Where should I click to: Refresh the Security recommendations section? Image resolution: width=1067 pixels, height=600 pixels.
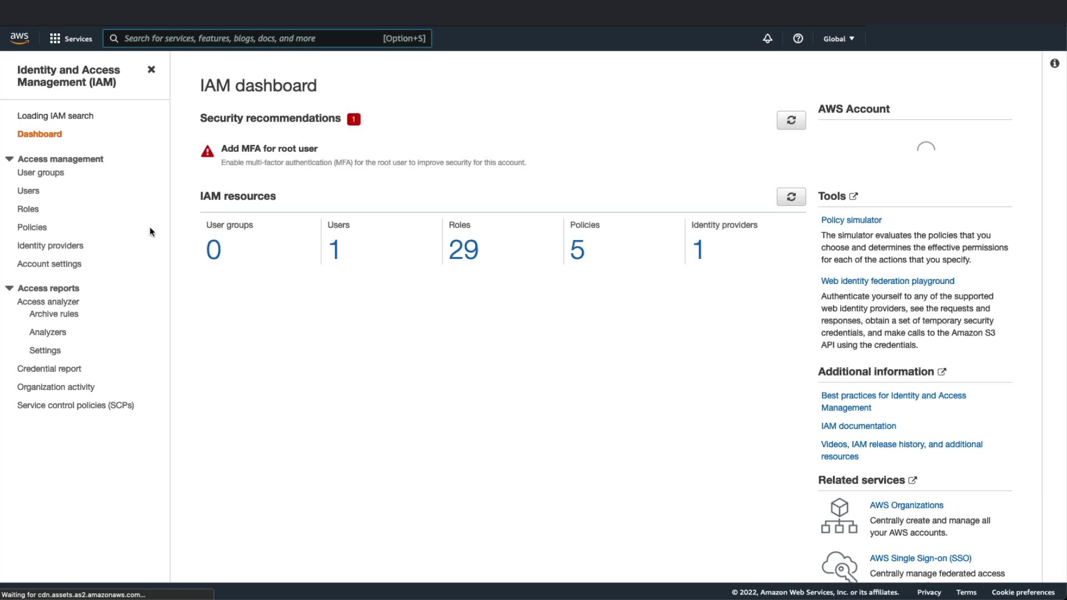click(x=791, y=120)
